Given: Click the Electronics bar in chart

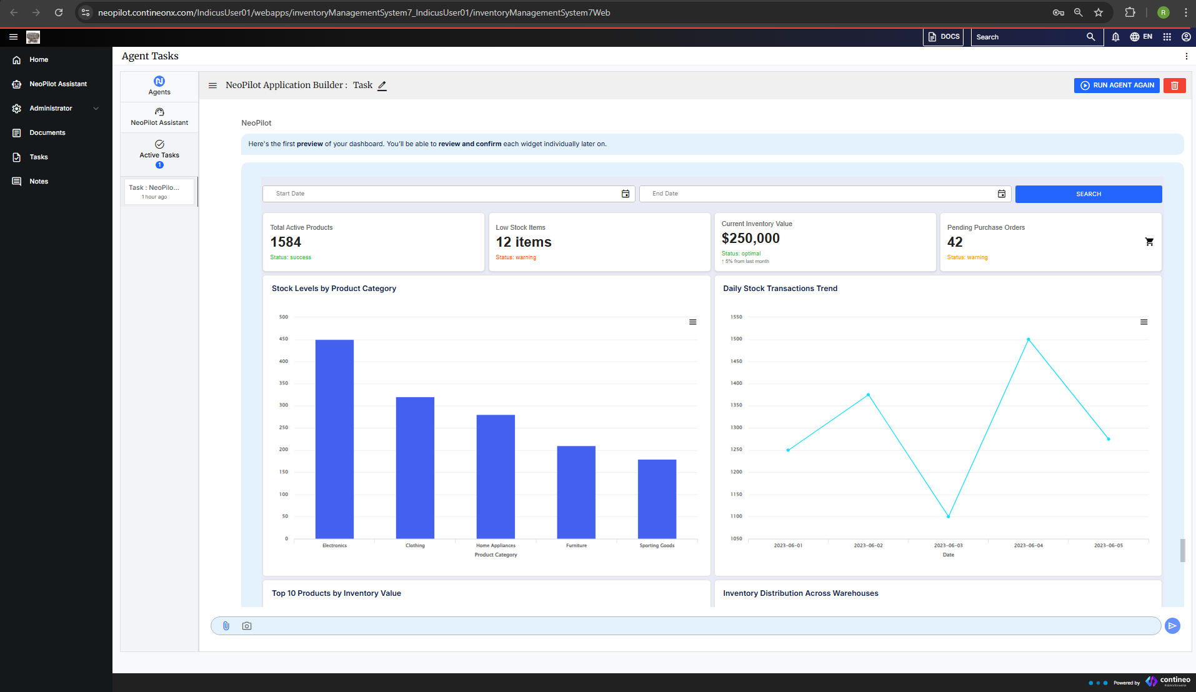Looking at the screenshot, I should point(334,439).
